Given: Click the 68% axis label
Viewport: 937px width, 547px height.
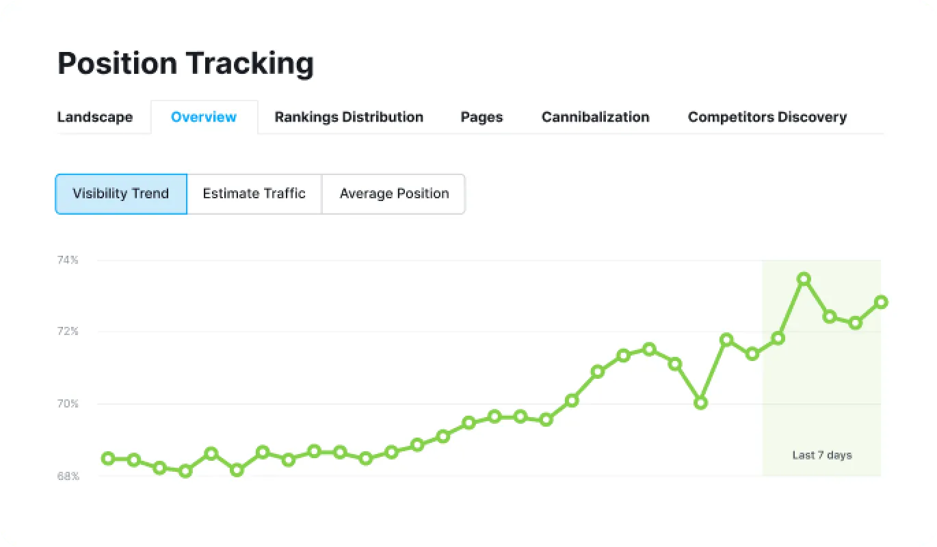Looking at the screenshot, I should coord(67,476).
